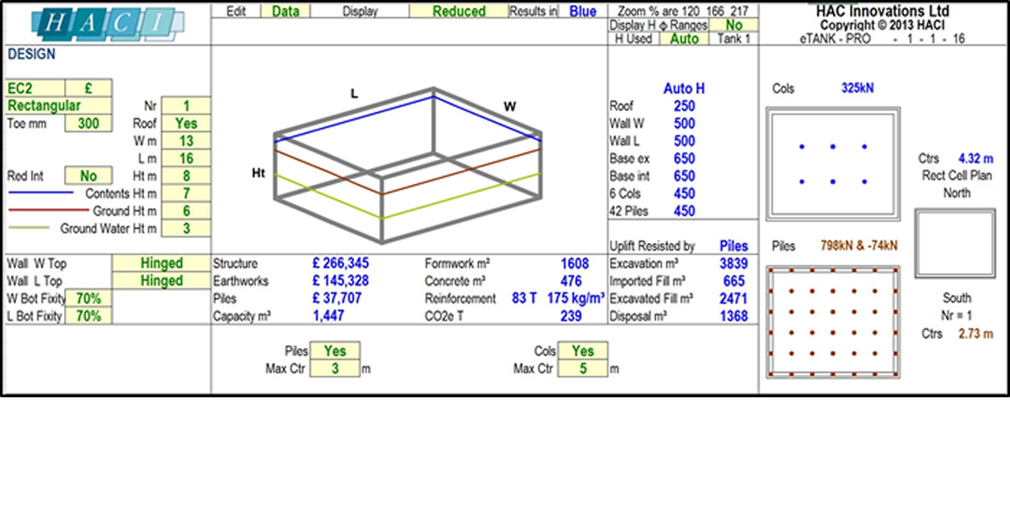Viewport: 1010px width, 505px height.
Task: Select the Reduced display mode
Action: (x=459, y=11)
